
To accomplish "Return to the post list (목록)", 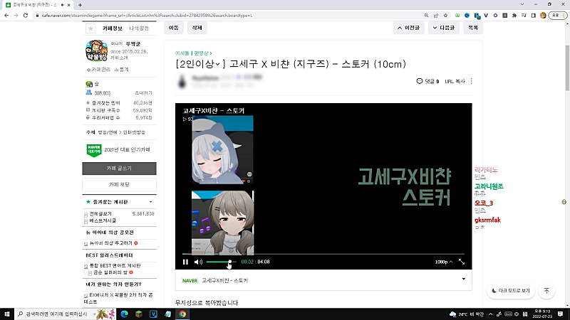I will coord(473,28).
